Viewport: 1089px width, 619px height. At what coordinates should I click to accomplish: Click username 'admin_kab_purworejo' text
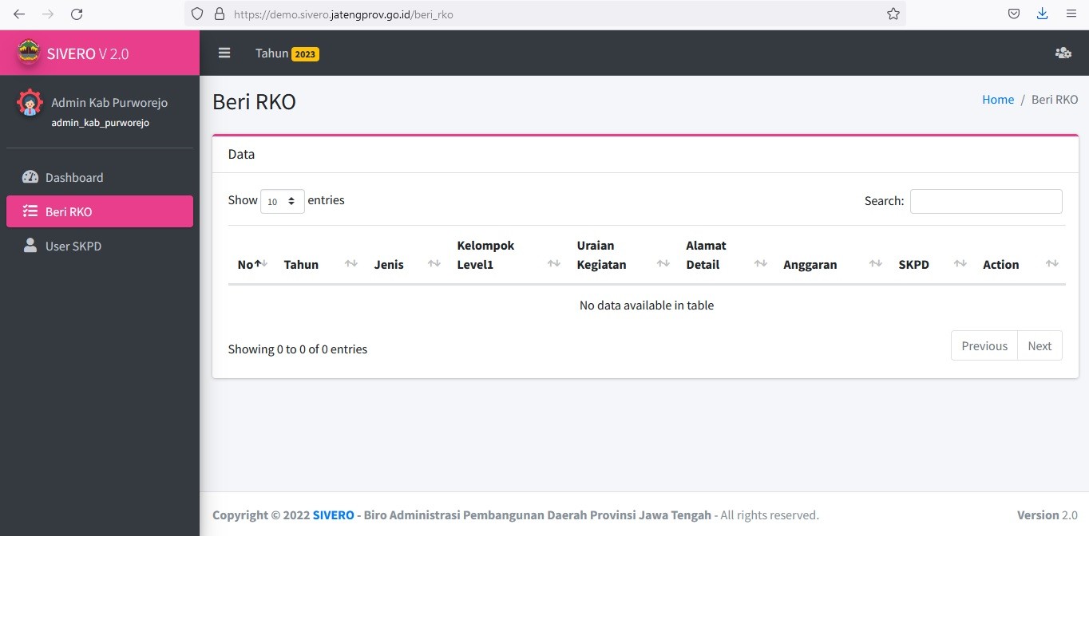tap(101, 123)
